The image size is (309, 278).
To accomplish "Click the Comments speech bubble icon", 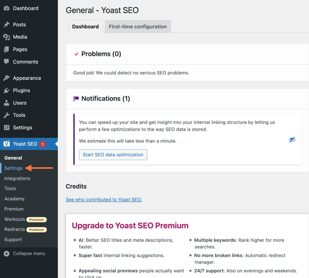I will pos(7,62).
